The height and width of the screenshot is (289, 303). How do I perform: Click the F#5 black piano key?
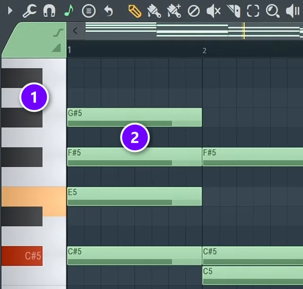[x=22, y=157]
